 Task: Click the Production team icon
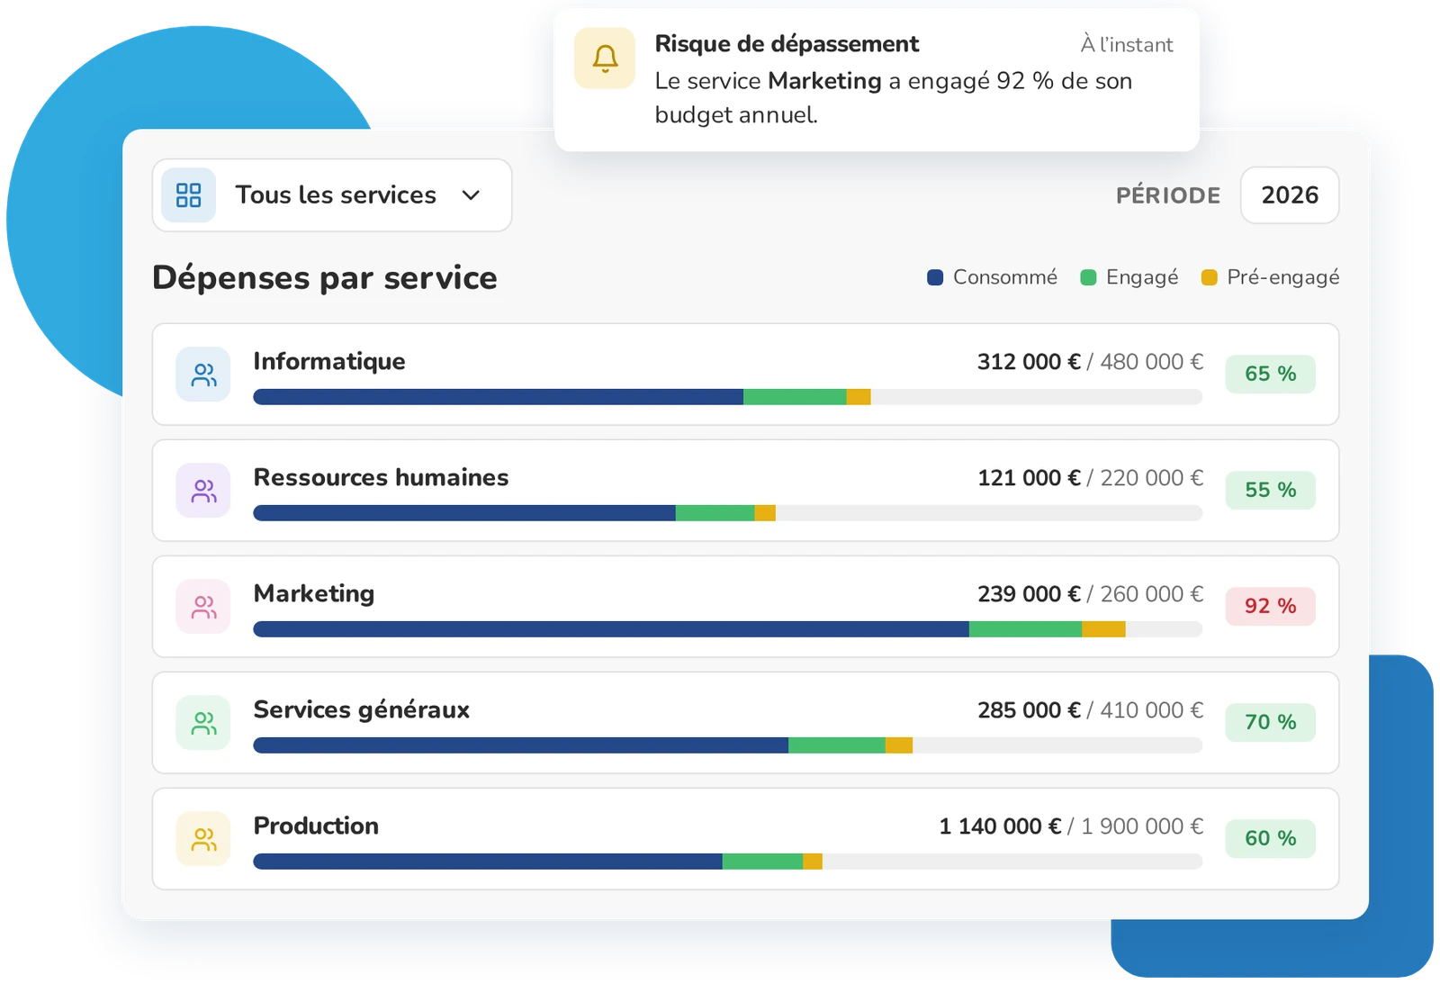coord(203,838)
